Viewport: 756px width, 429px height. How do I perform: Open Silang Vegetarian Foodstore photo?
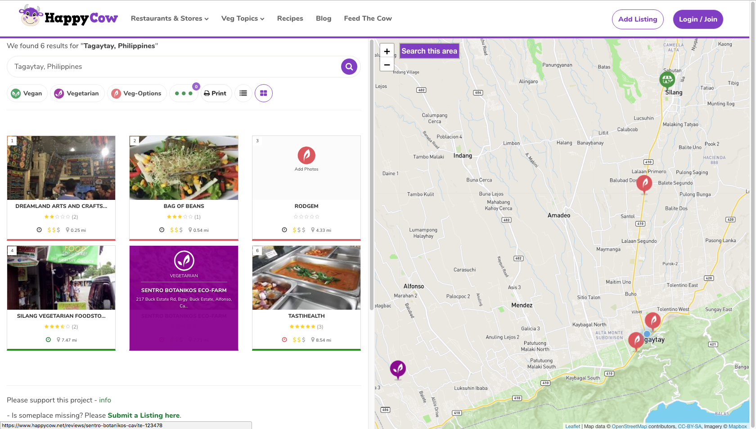tap(61, 278)
